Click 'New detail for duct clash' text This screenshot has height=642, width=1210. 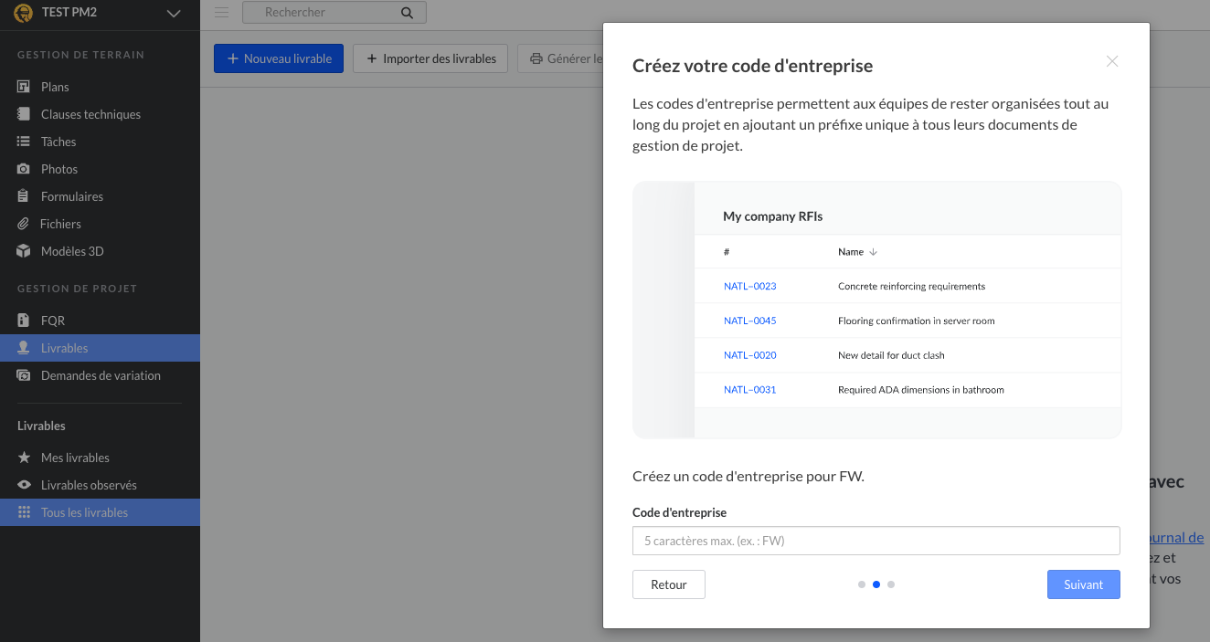point(891,355)
